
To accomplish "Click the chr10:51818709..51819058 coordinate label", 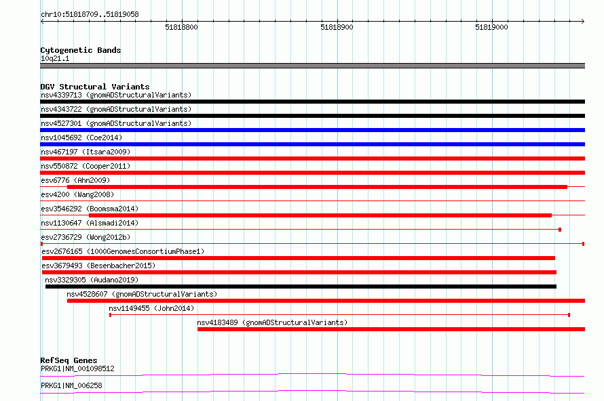I will [x=90, y=14].
